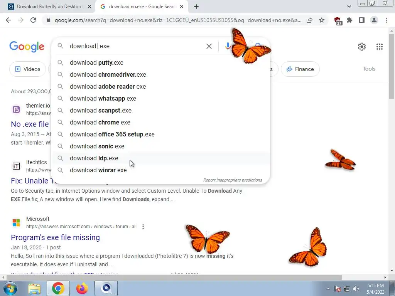The width and height of the screenshot is (395, 296).
Task: Launch Firefox from the taskbar
Action: (82, 288)
